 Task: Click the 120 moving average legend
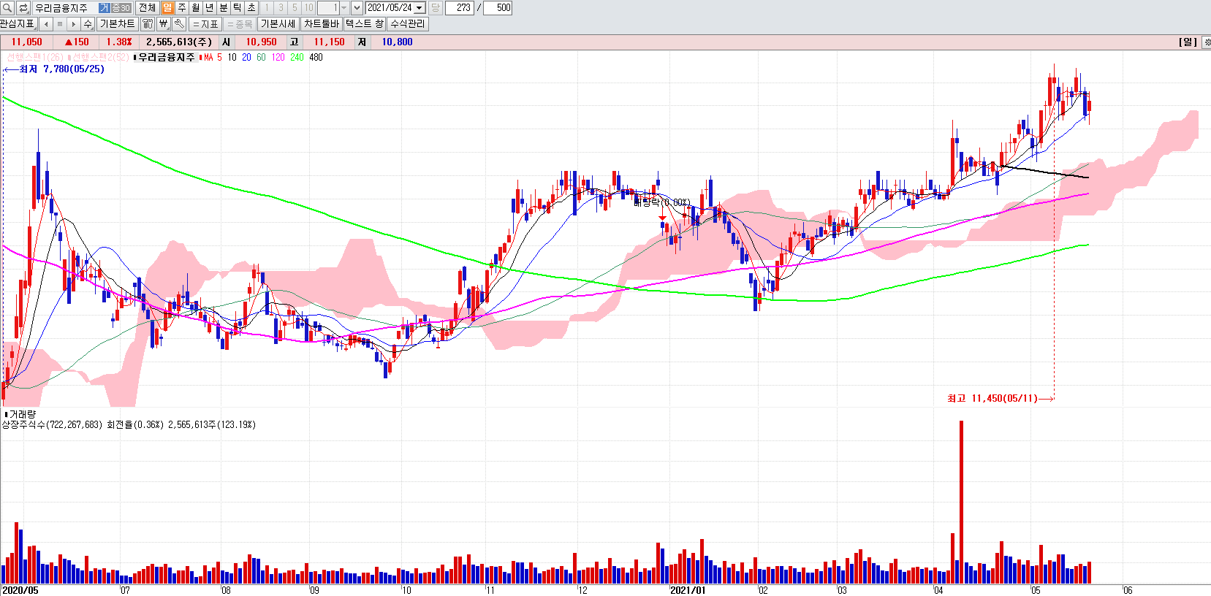pyautogui.click(x=278, y=57)
